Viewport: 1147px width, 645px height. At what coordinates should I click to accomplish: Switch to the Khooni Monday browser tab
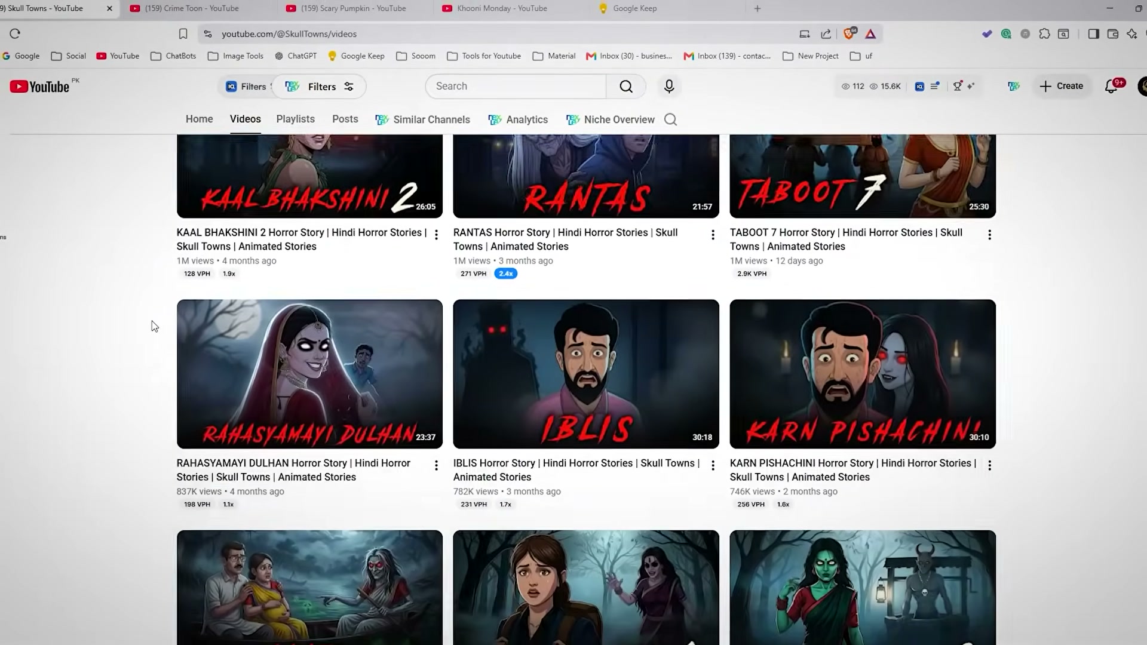coord(502,8)
